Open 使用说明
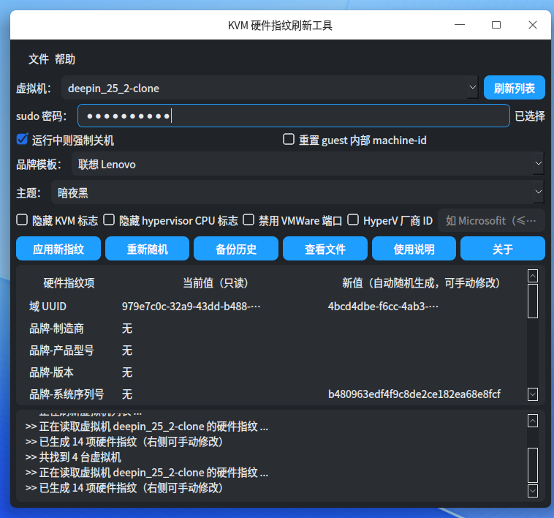The width and height of the screenshot is (554, 518). (414, 249)
